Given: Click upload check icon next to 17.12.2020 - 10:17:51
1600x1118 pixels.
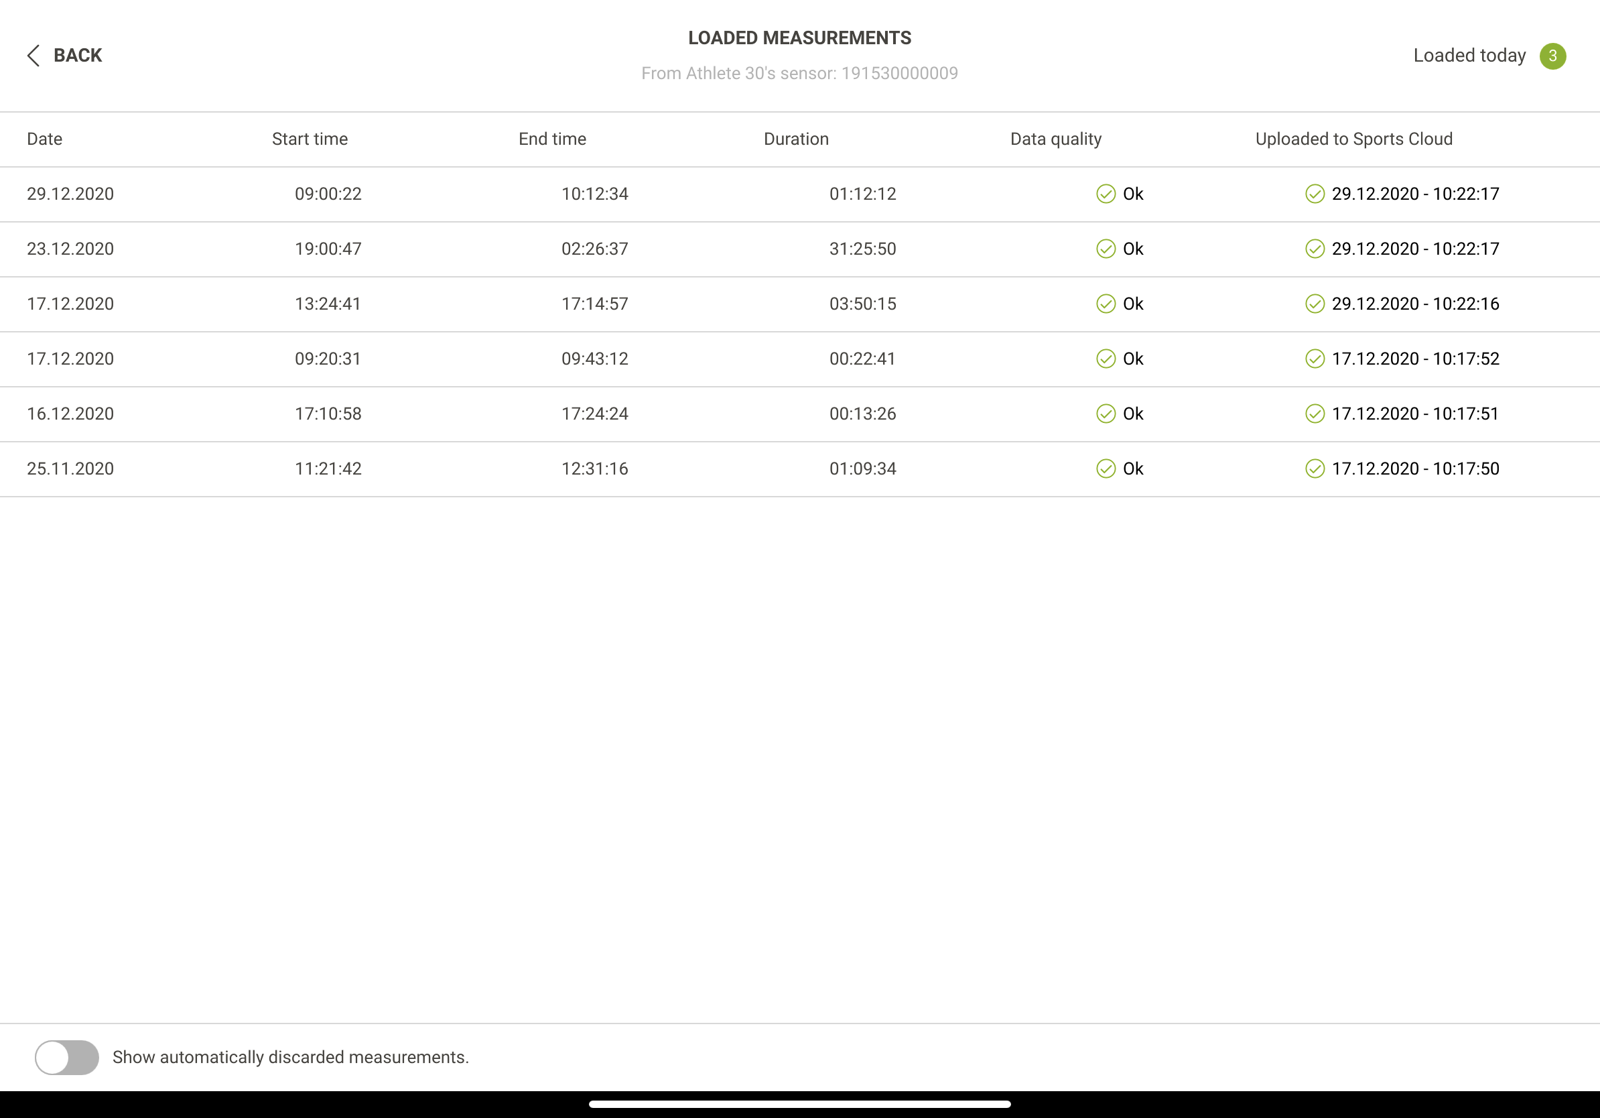Looking at the screenshot, I should (x=1315, y=414).
